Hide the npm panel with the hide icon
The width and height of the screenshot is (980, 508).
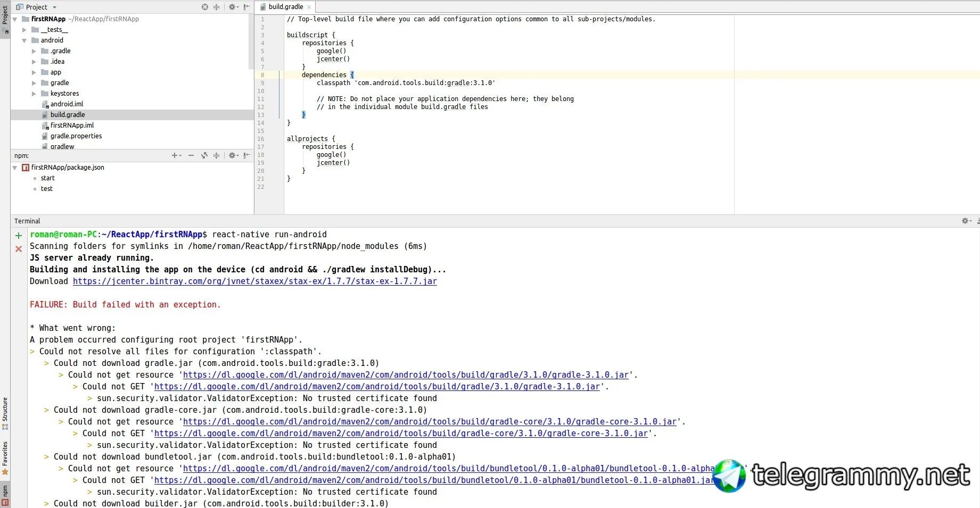click(247, 155)
